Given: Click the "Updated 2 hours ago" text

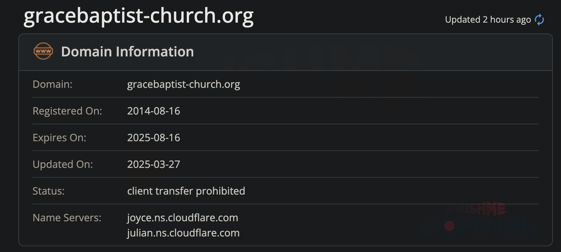Looking at the screenshot, I should coord(488,20).
